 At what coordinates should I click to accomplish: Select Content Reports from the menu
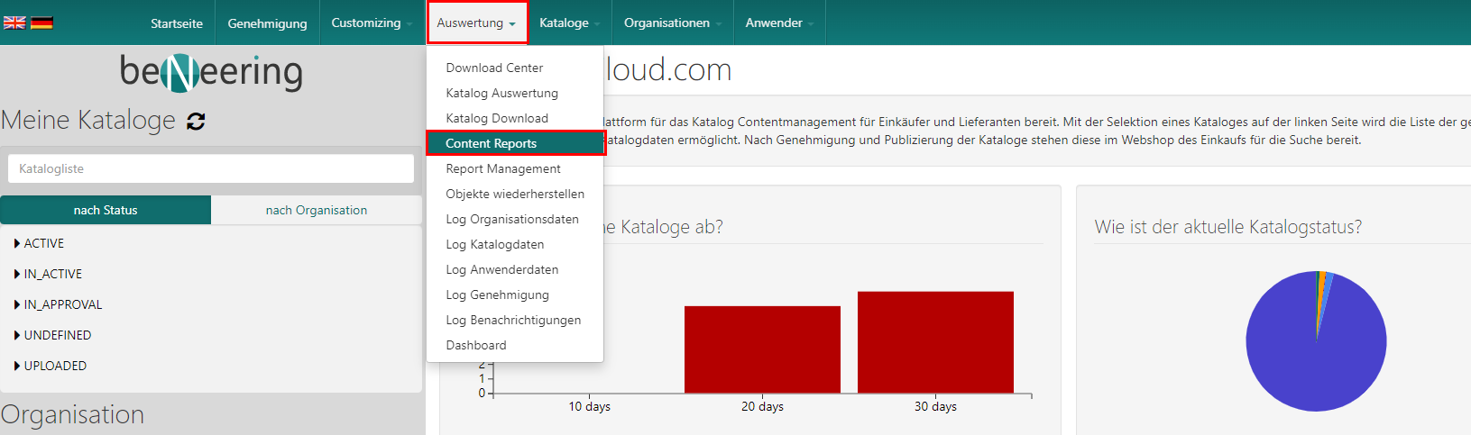pyautogui.click(x=492, y=143)
